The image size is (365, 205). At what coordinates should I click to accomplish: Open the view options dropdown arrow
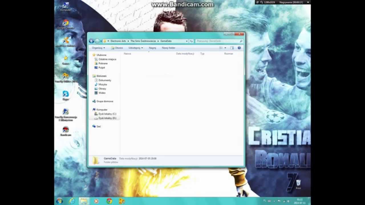point(225,48)
